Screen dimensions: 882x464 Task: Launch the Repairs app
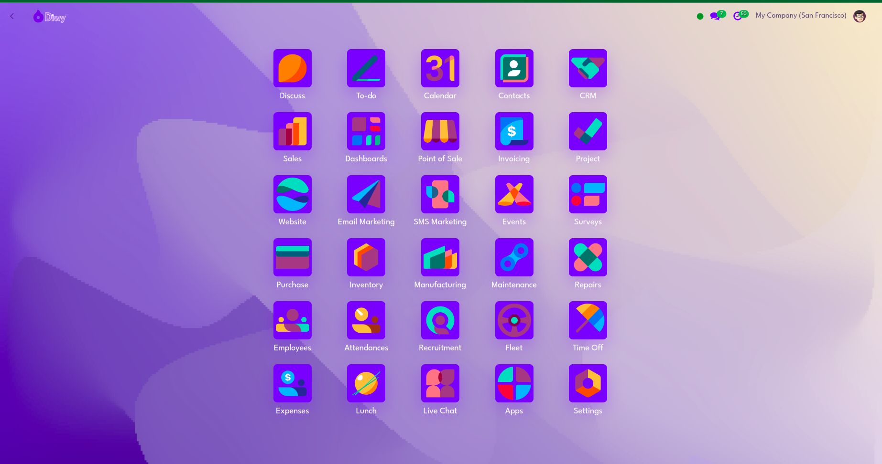click(588, 257)
